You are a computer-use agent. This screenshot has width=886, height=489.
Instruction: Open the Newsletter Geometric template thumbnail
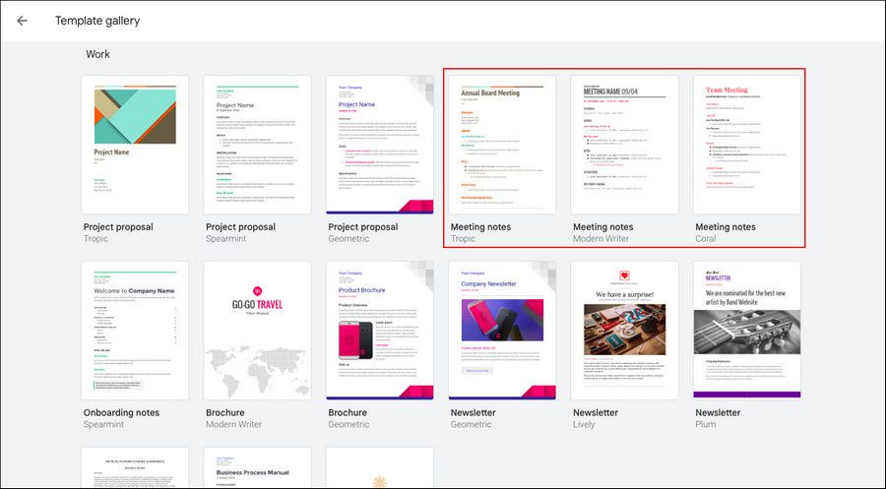pyautogui.click(x=502, y=331)
